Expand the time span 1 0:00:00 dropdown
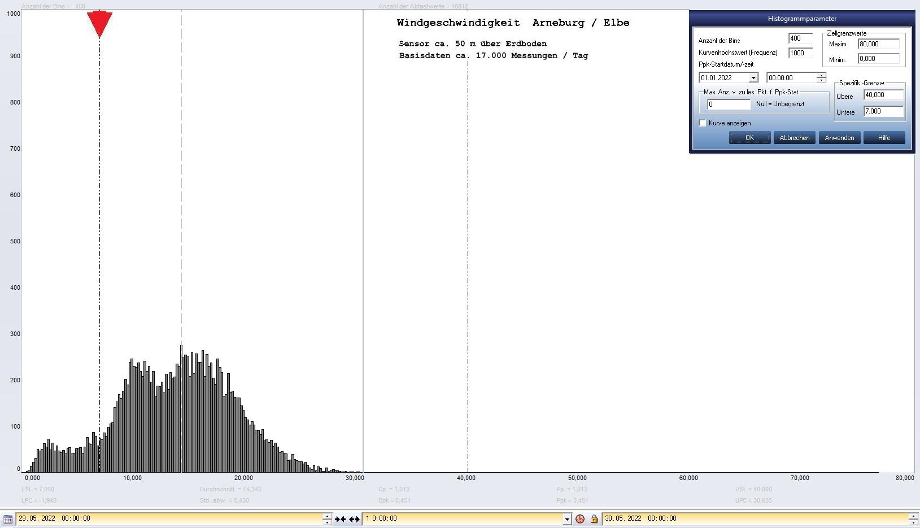920x528 pixels. (x=567, y=519)
